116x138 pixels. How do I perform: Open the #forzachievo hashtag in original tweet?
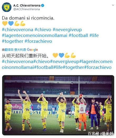coord(38,41)
